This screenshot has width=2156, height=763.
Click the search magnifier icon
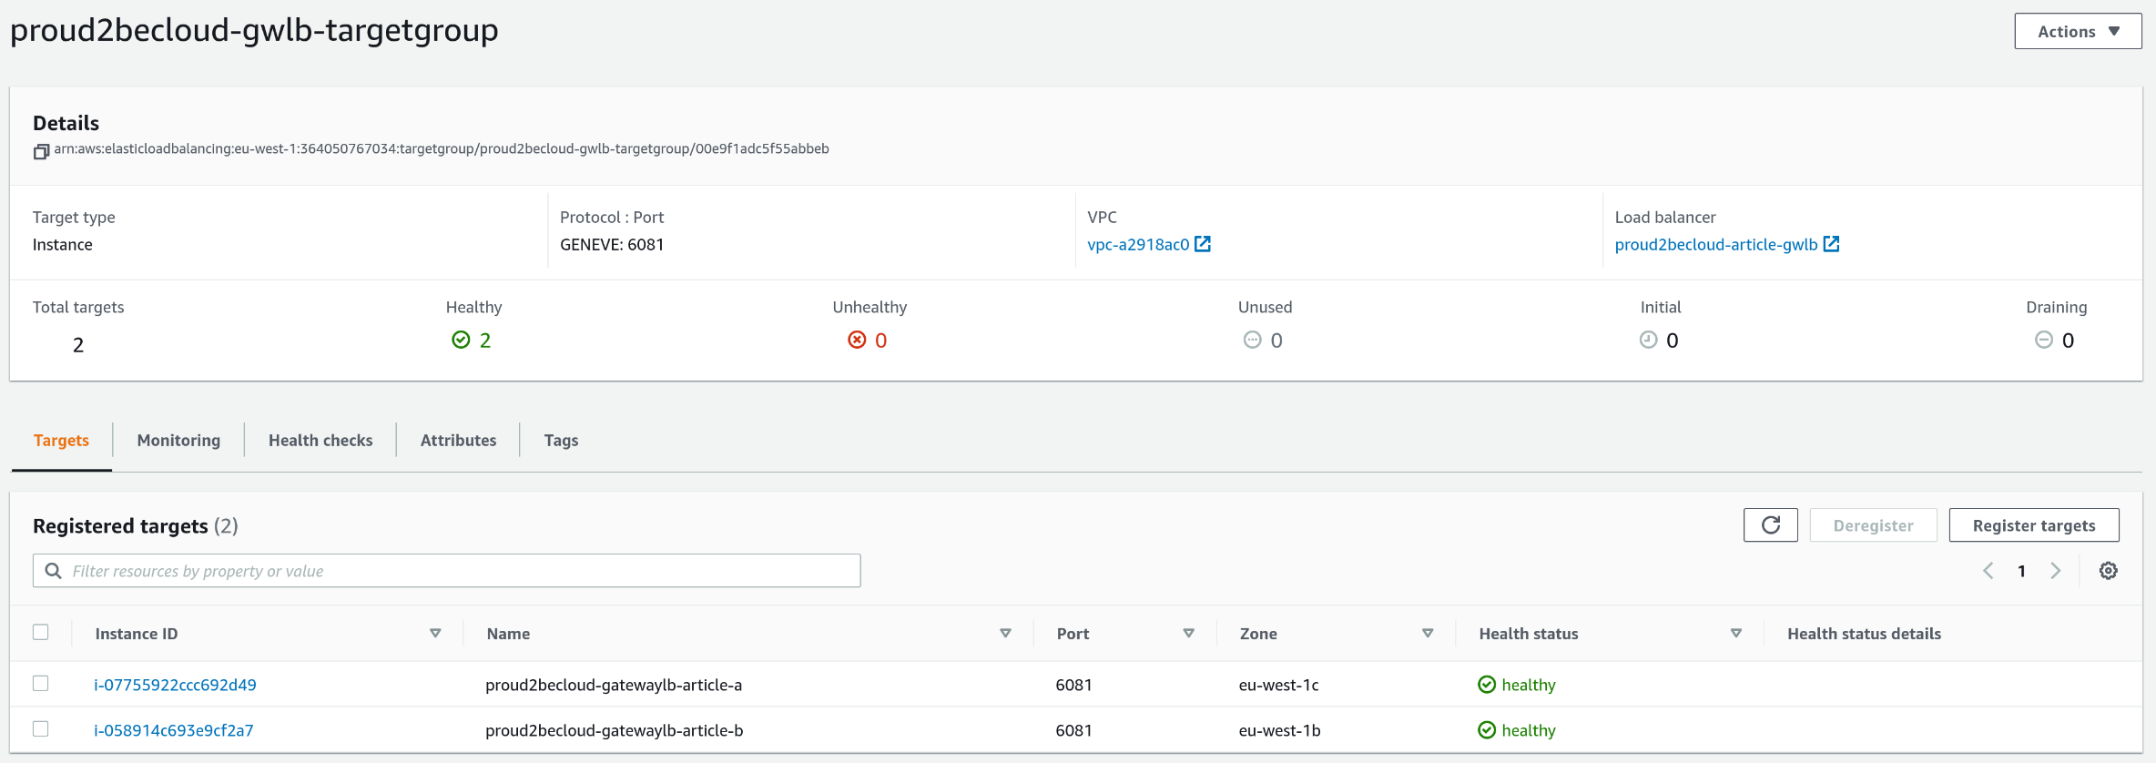pos(54,571)
